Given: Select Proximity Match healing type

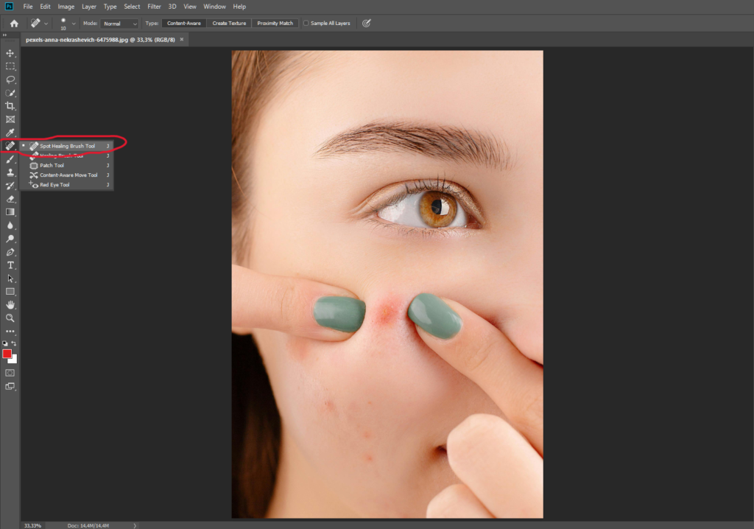Looking at the screenshot, I should click(x=274, y=23).
